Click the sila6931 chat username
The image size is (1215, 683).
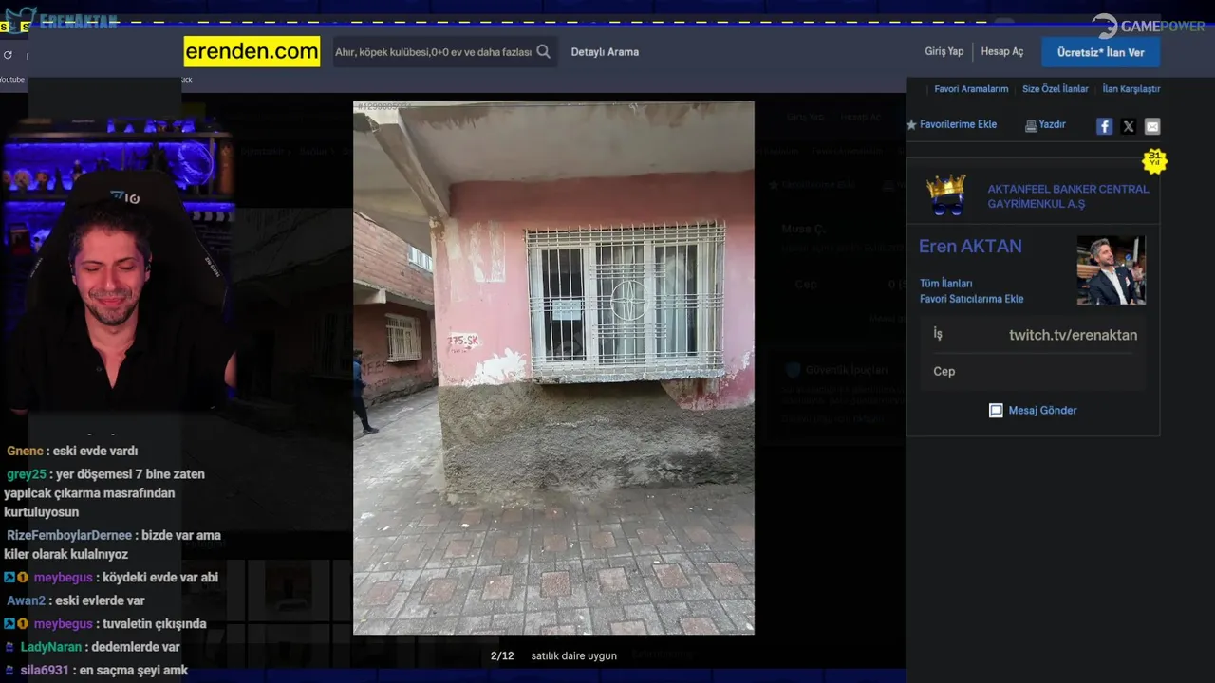pos(45,671)
